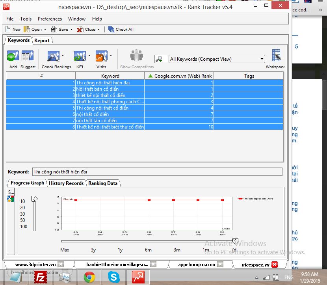Select row 'Thi công nội thất cổ điển'
Image resolution: width=327 pixels, height=285 pixels.
click(144, 108)
